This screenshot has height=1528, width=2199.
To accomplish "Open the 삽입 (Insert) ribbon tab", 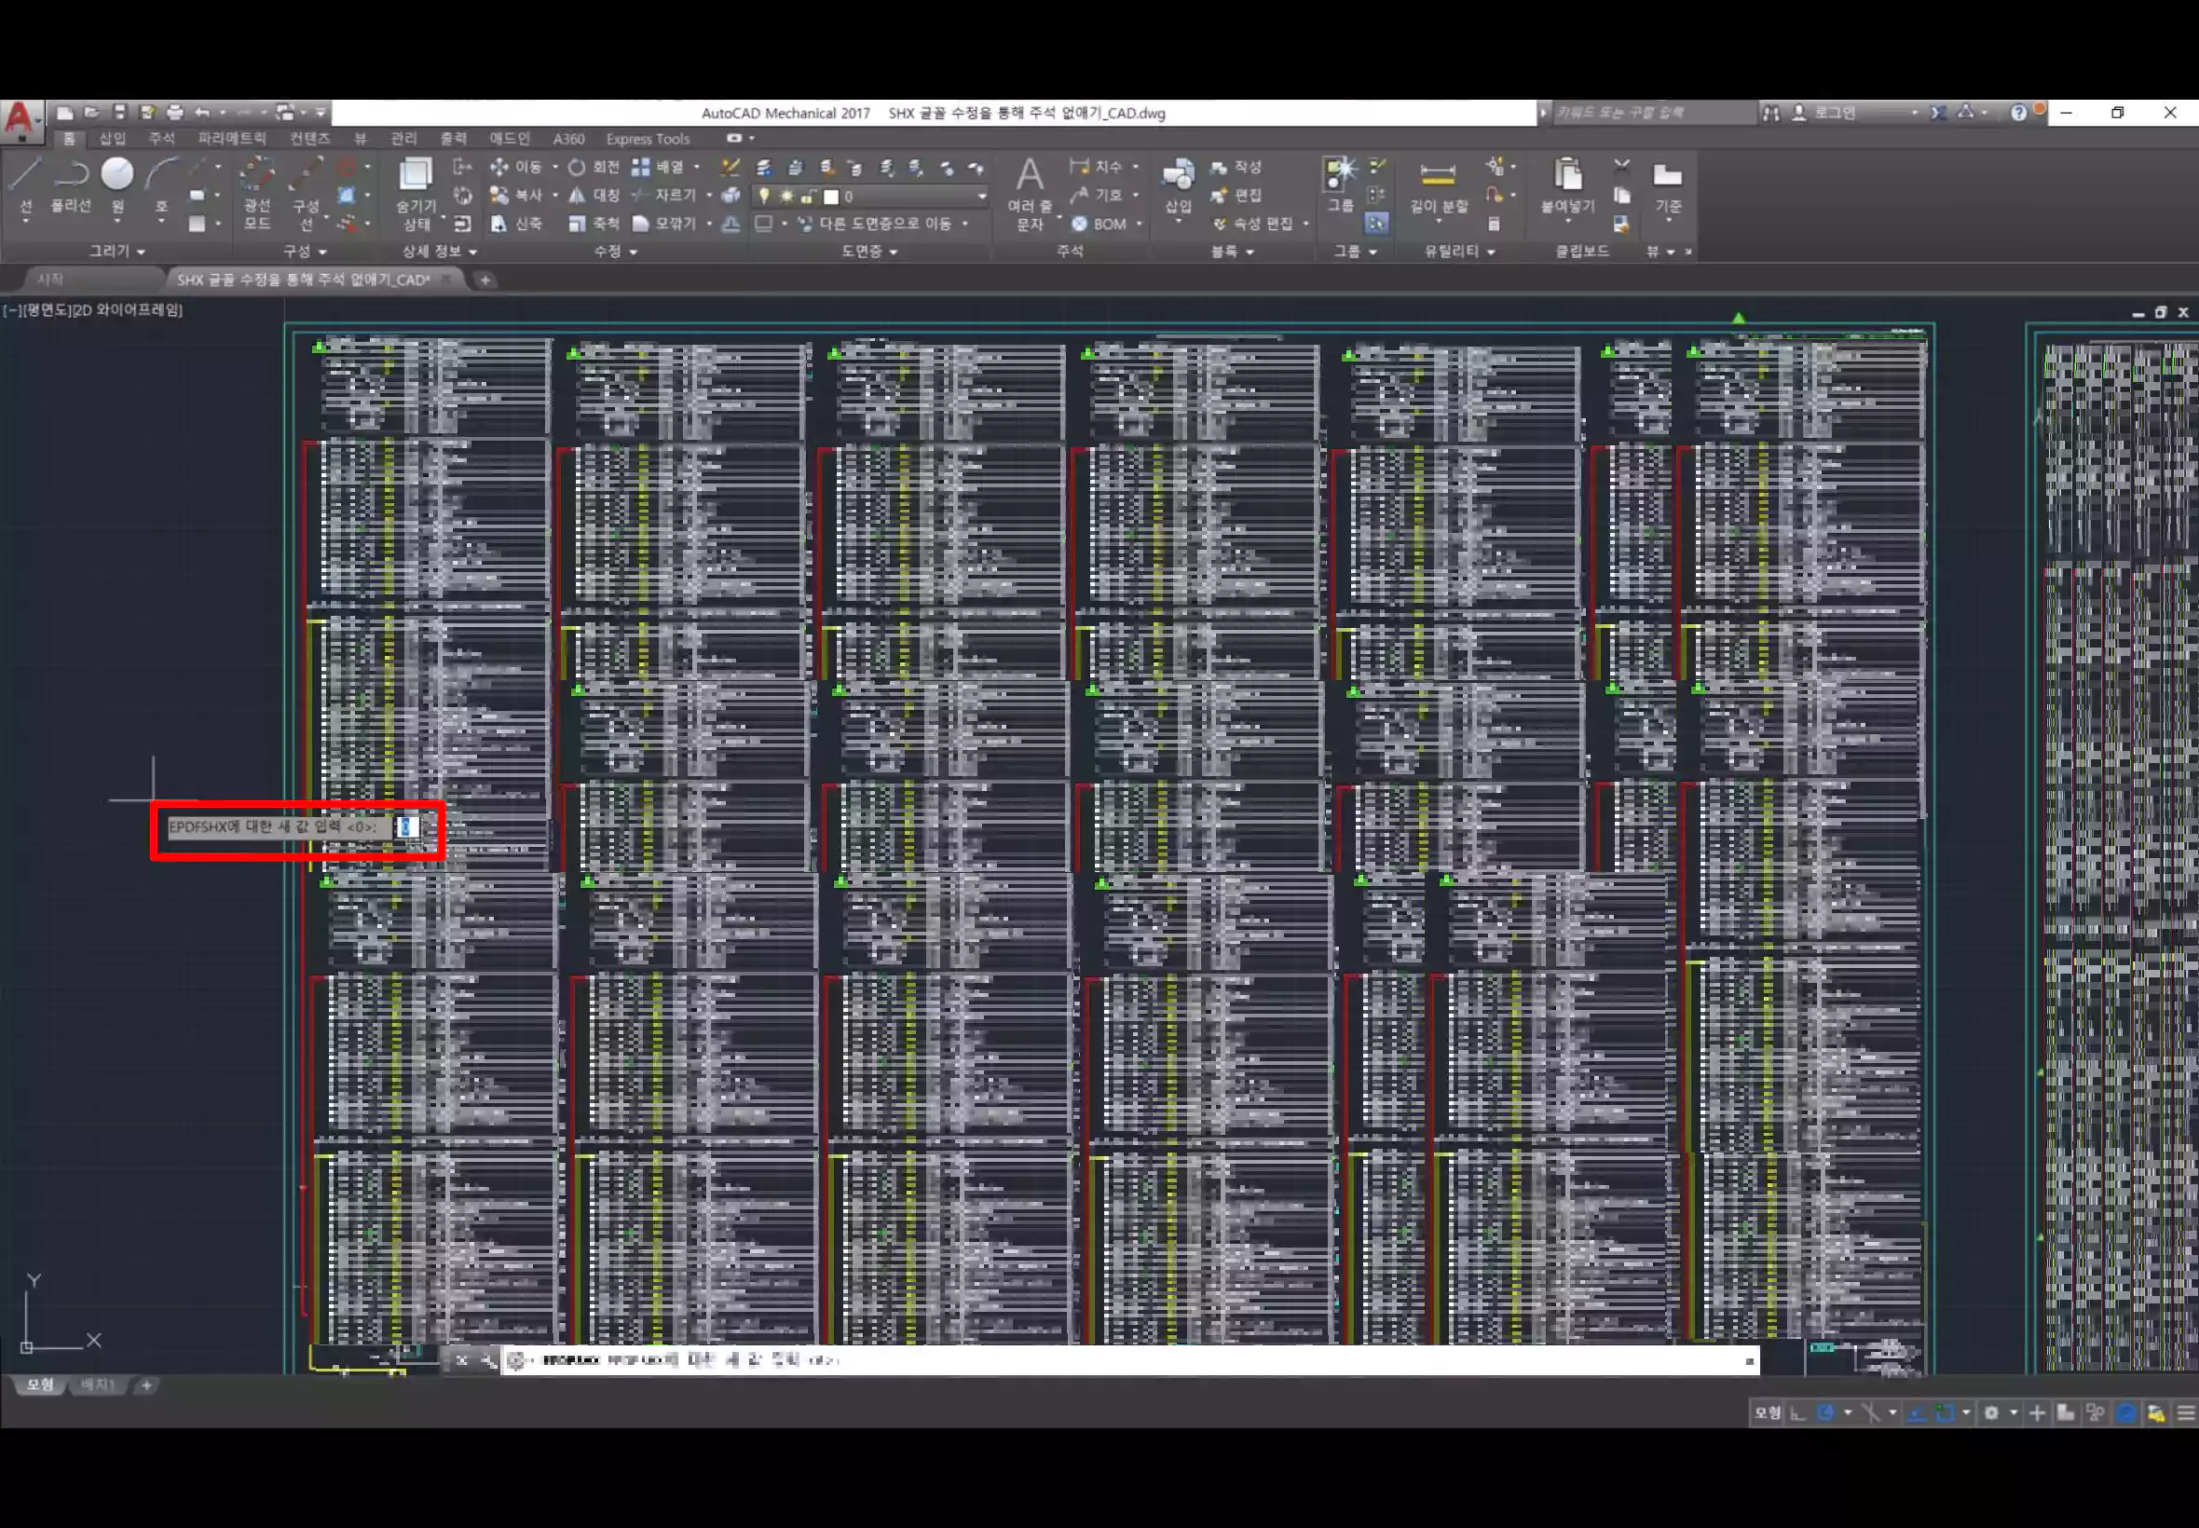I will [112, 139].
